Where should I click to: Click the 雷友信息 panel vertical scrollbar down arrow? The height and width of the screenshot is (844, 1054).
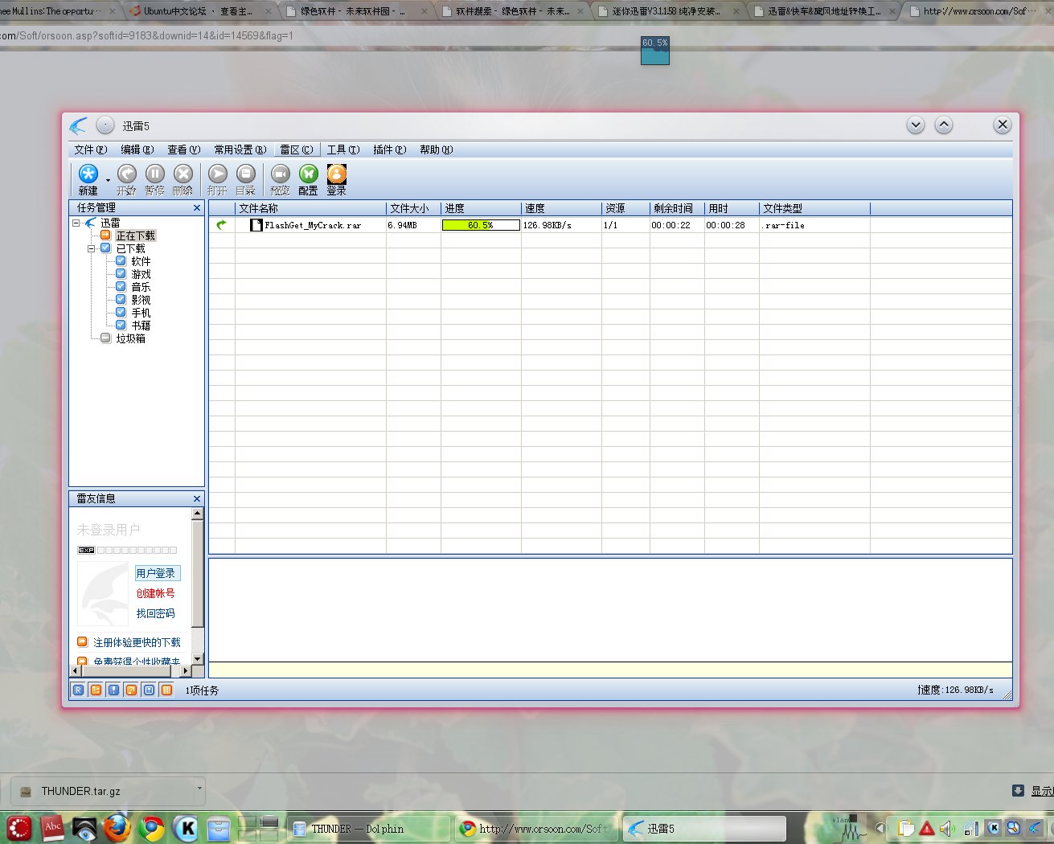[x=198, y=659]
